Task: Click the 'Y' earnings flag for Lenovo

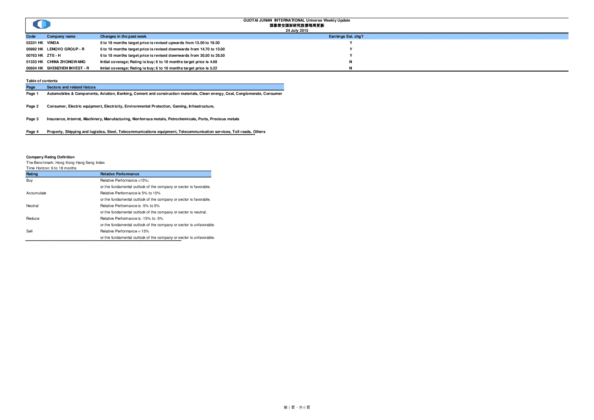Action: 351,49
